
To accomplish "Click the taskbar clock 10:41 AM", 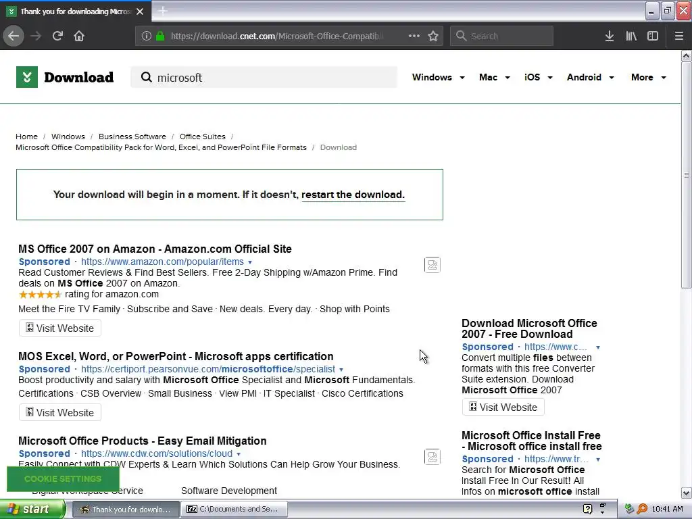I will pyautogui.click(x=667, y=509).
